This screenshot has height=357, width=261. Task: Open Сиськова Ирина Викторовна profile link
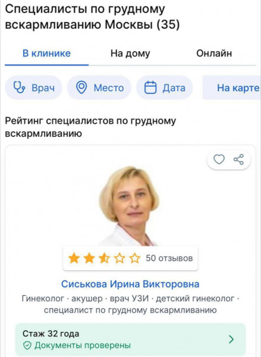click(130, 284)
